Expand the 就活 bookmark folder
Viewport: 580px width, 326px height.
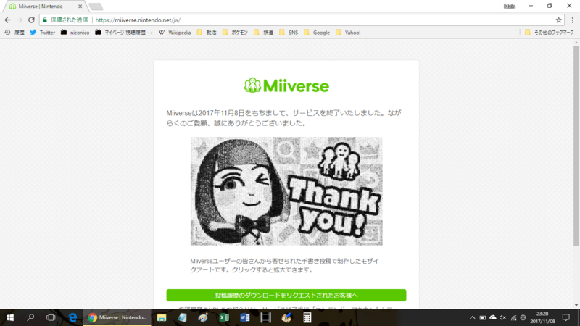point(207,33)
